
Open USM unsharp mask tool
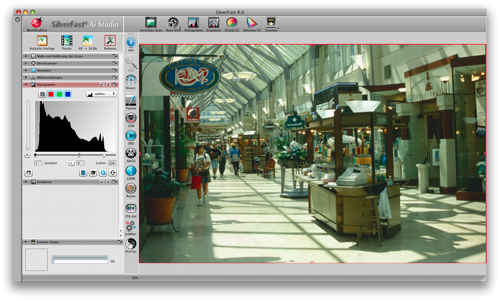click(131, 118)
